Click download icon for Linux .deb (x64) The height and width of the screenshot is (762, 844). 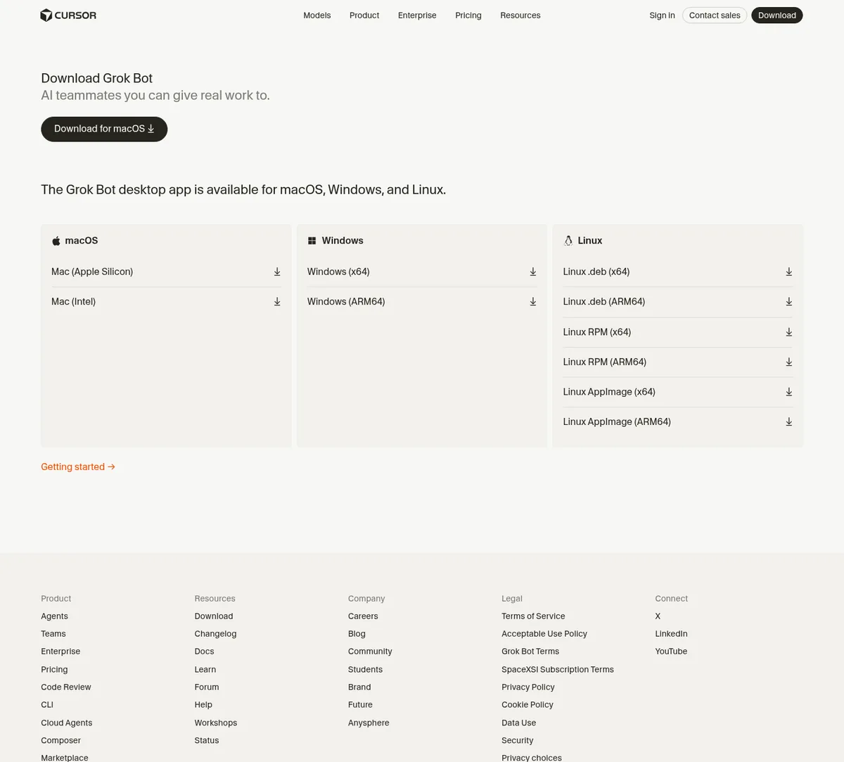pos(789,272)
